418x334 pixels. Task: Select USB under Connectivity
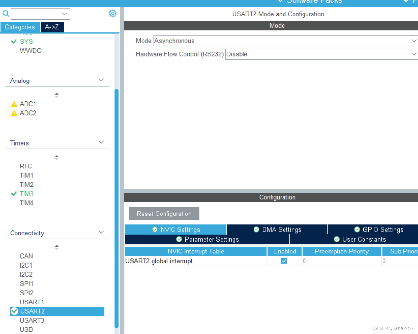(x=26, y=330)
